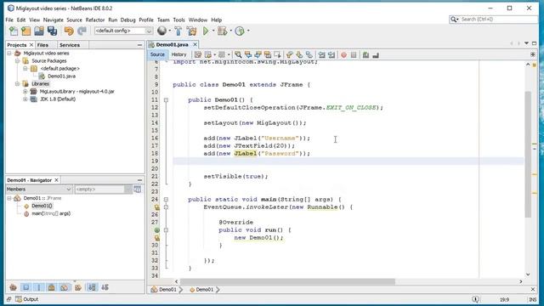Close the Demo01 Navigator panel
The height and width of the screenshot is (306, 544).
[x=56, y=179]
